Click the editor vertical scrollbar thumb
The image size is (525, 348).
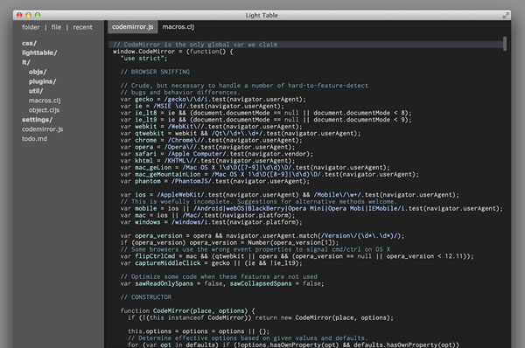tap(505, 44)
